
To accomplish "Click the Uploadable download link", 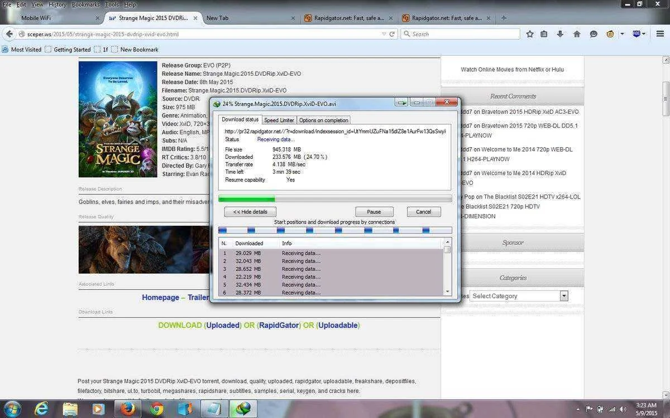I will (x=338, y=325).
